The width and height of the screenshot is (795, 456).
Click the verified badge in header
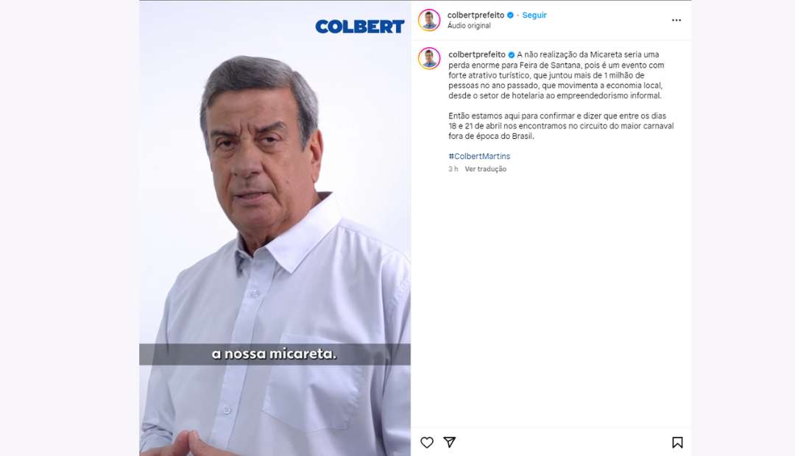click(x=511, y=15)
